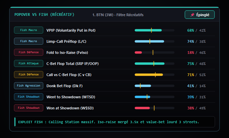Screen dimensions: 229x138
Task: Click the EXPLOIT FISH note text
Action: click(109, 122)
